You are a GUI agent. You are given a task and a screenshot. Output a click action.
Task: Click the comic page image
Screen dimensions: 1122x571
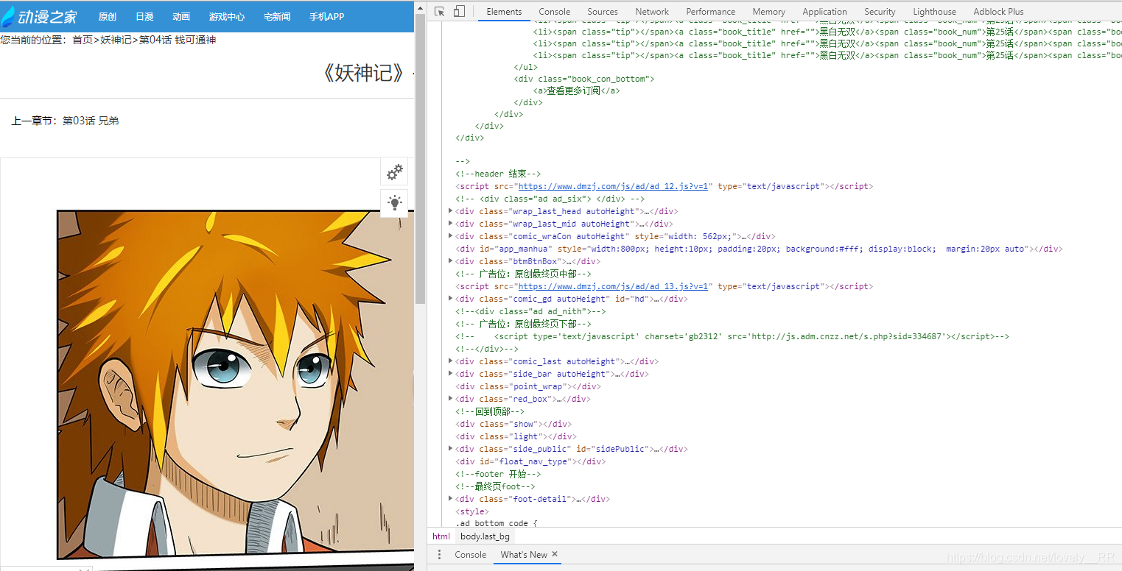[x=236, y=385]
